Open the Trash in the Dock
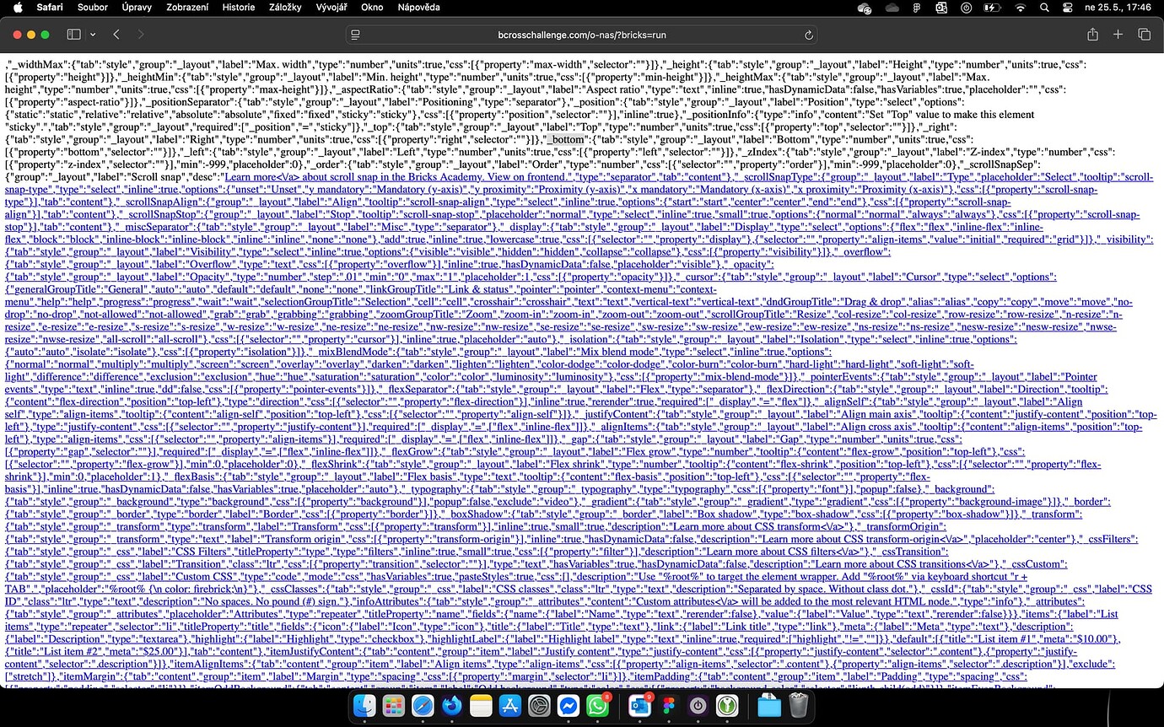The height and width of the screenshot is (727, 1164). click(x=797, y=706)
